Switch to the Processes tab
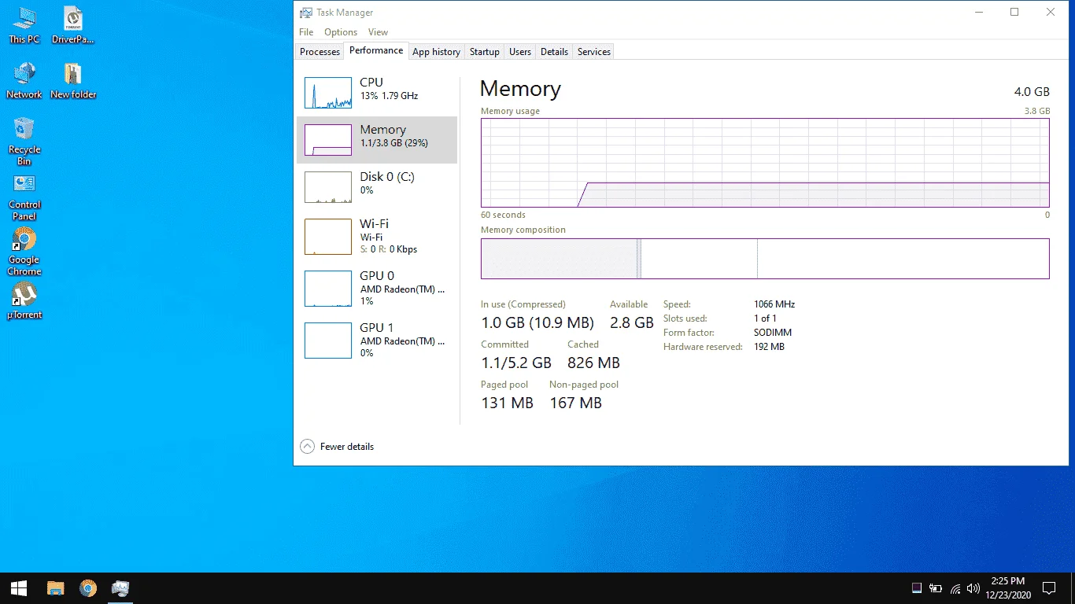The image size is (1075, 604). [x=320, y=52]
